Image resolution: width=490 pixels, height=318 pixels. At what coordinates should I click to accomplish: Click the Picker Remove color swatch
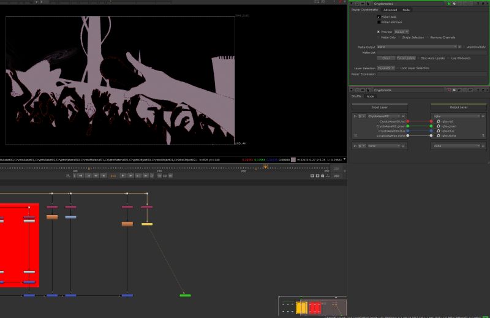coord(379,22)
